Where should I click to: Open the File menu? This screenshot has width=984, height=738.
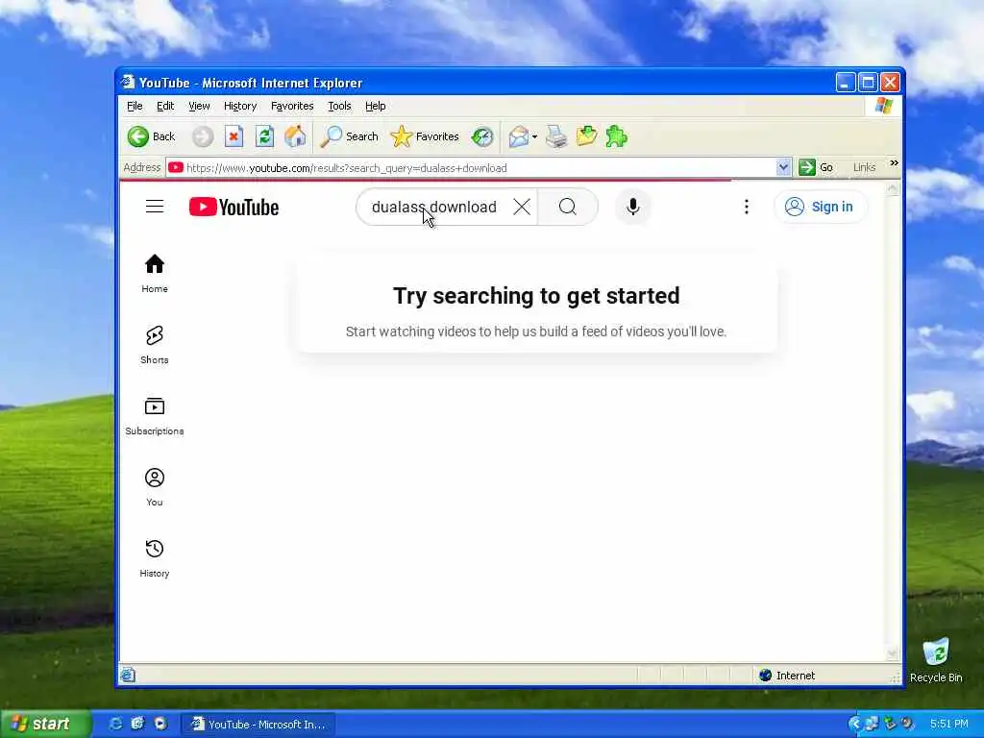point(135,106)
